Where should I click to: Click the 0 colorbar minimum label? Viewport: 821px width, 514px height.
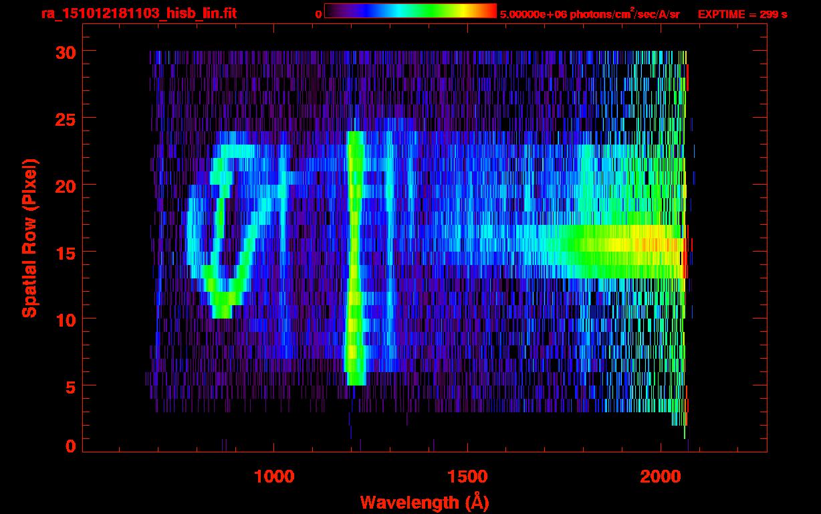[x=318, y=14]
